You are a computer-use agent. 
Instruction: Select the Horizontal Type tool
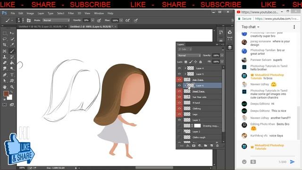point(12,75)
